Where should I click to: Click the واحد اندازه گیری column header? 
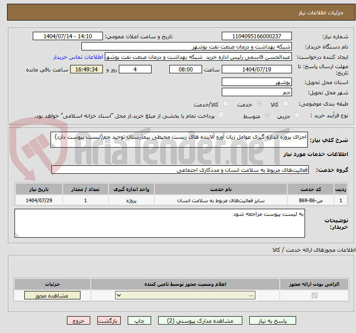(131, 189)
